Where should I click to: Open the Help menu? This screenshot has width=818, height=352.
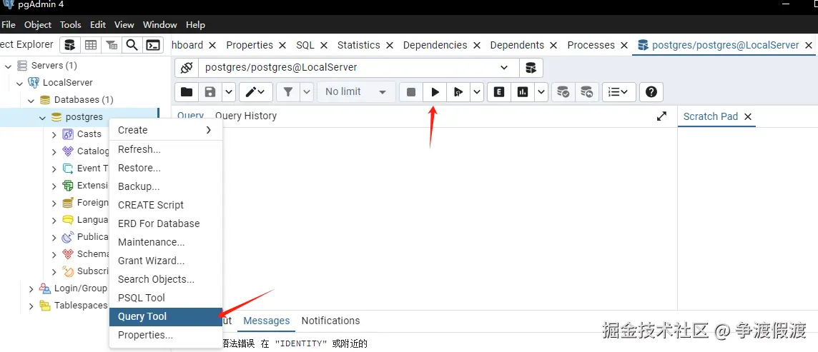pos(195,24)
